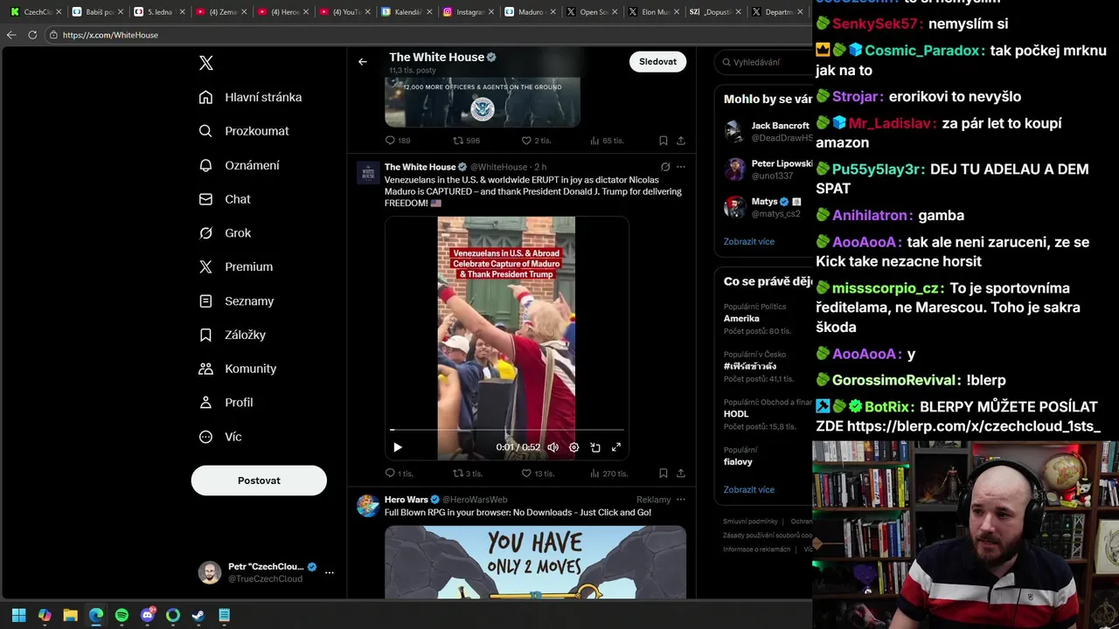Screen dimensions: 1119x629
Task: Open the Windows Start menu
Action: pos(18,615)
